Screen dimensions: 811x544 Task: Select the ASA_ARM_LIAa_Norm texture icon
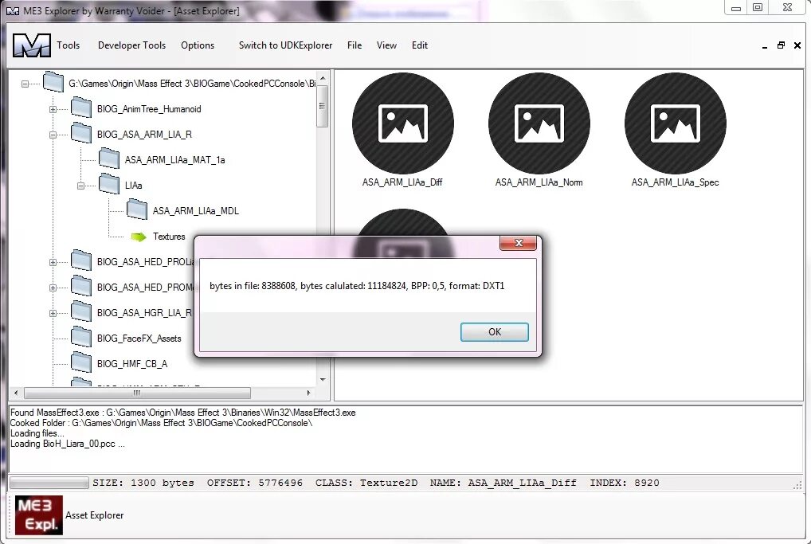coord(539,123)
